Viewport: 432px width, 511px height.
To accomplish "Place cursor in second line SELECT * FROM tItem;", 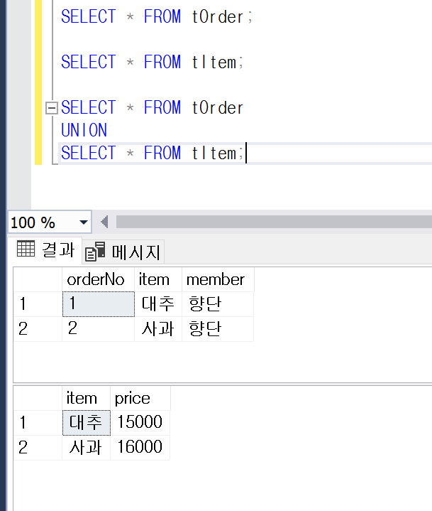I will 152,62.
